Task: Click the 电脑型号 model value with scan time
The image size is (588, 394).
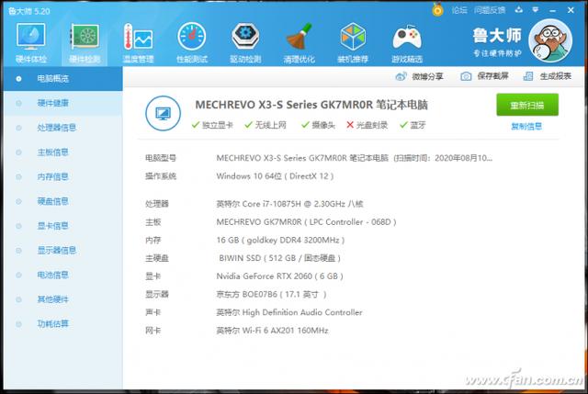Action: [x=355, y=158]
